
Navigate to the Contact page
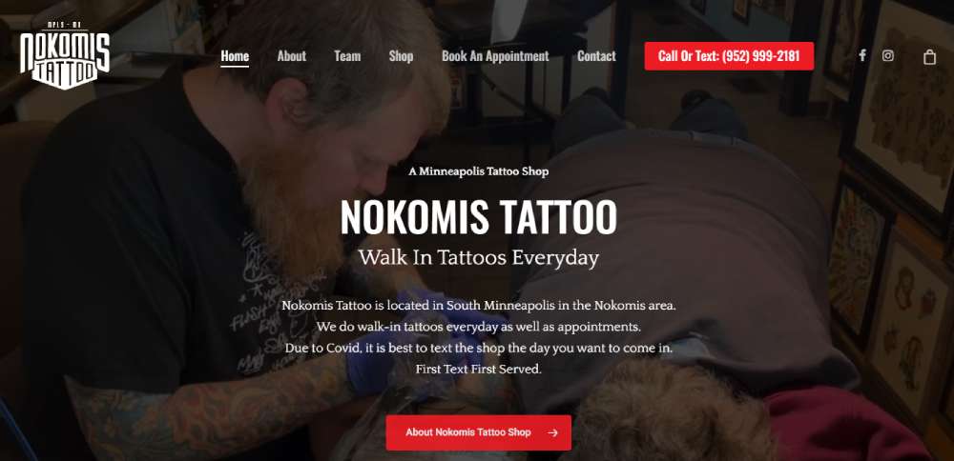596,56
